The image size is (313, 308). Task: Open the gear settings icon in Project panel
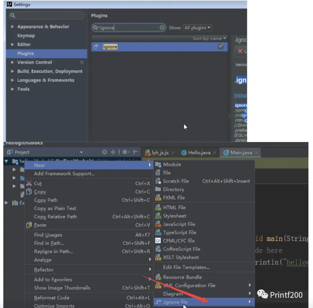(125, 152)
